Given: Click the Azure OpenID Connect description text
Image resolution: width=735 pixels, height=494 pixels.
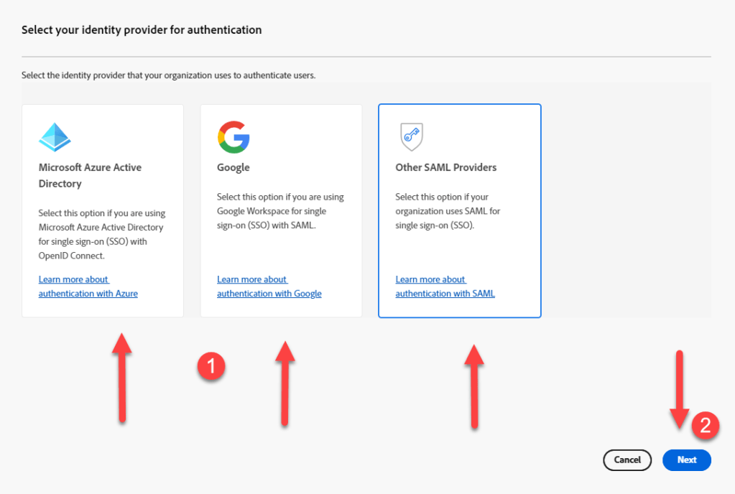Looking at the screenshot, I should pyautogui.click(x=102, y=234).
